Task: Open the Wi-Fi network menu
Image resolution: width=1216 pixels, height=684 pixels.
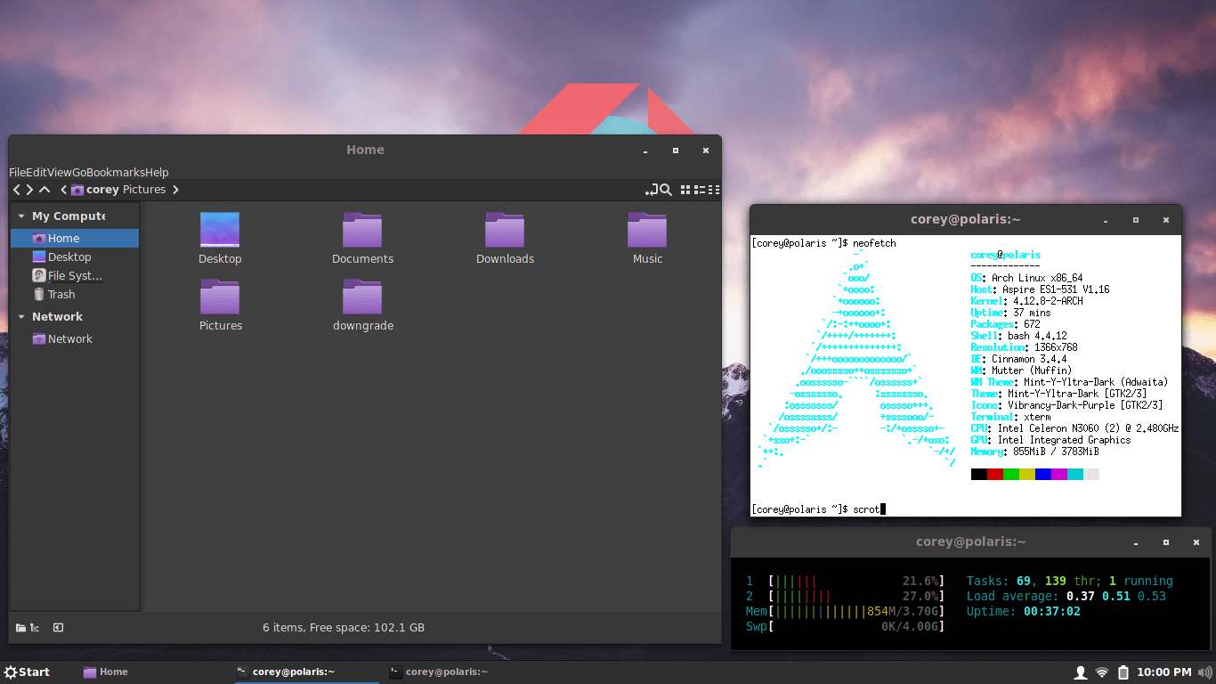Action: (1102, 672)
